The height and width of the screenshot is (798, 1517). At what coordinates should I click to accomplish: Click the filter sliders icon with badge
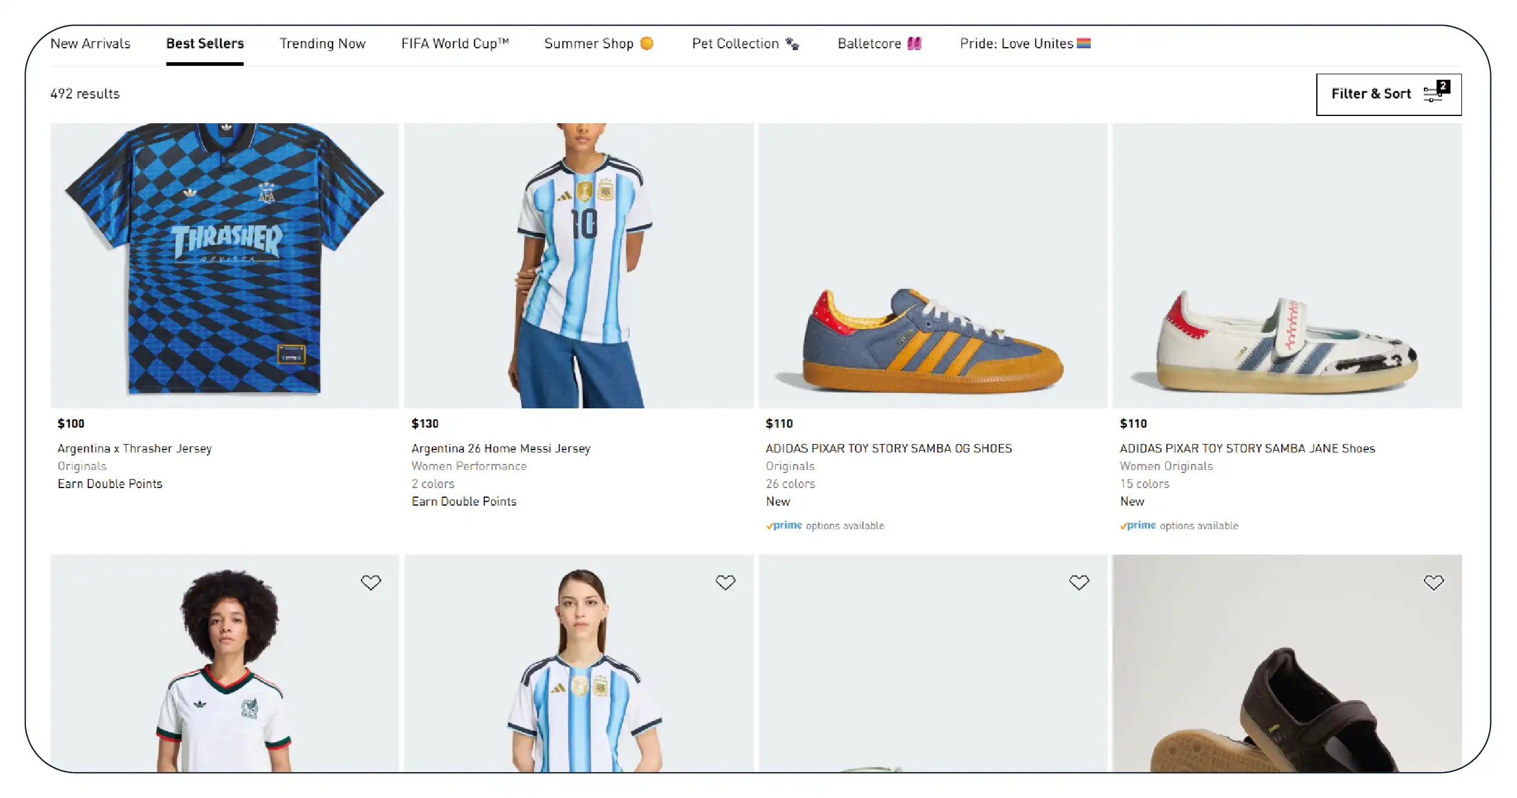1436,92
